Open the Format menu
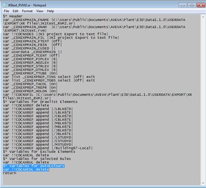Image resolution: width=206 pixels, height=188 pixels. point(27,11)
